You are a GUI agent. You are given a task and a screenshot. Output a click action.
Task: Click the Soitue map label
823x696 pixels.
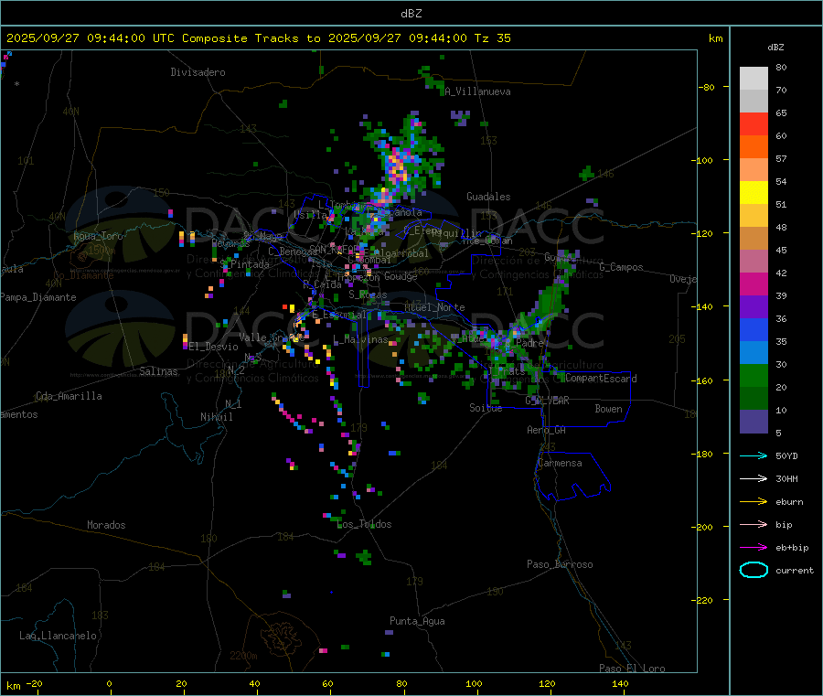(486, 408)
